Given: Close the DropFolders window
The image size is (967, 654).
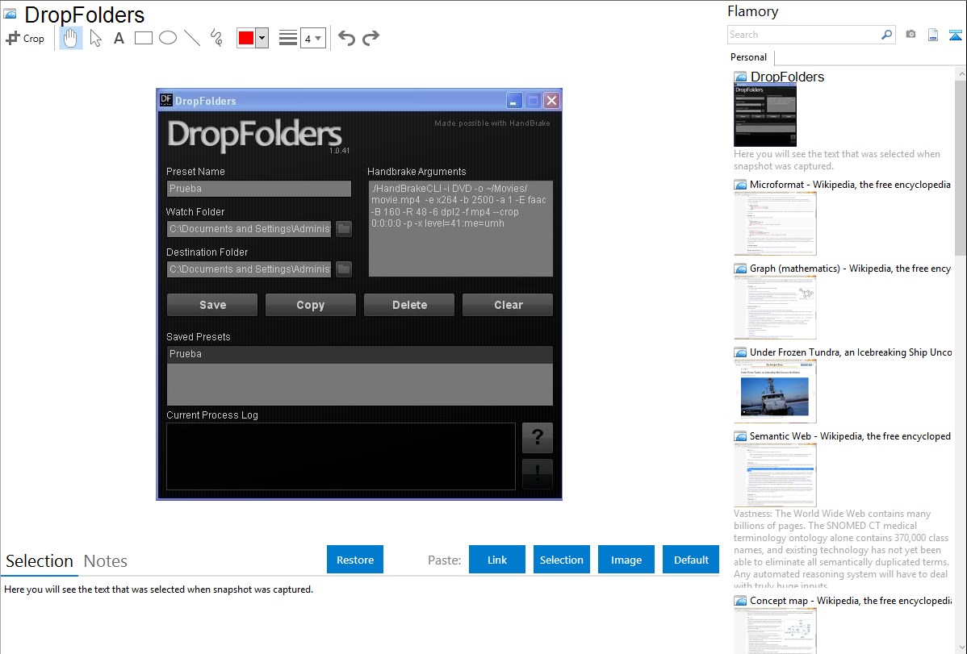Looking at the screenshot, I should click(x=551, y=101).
